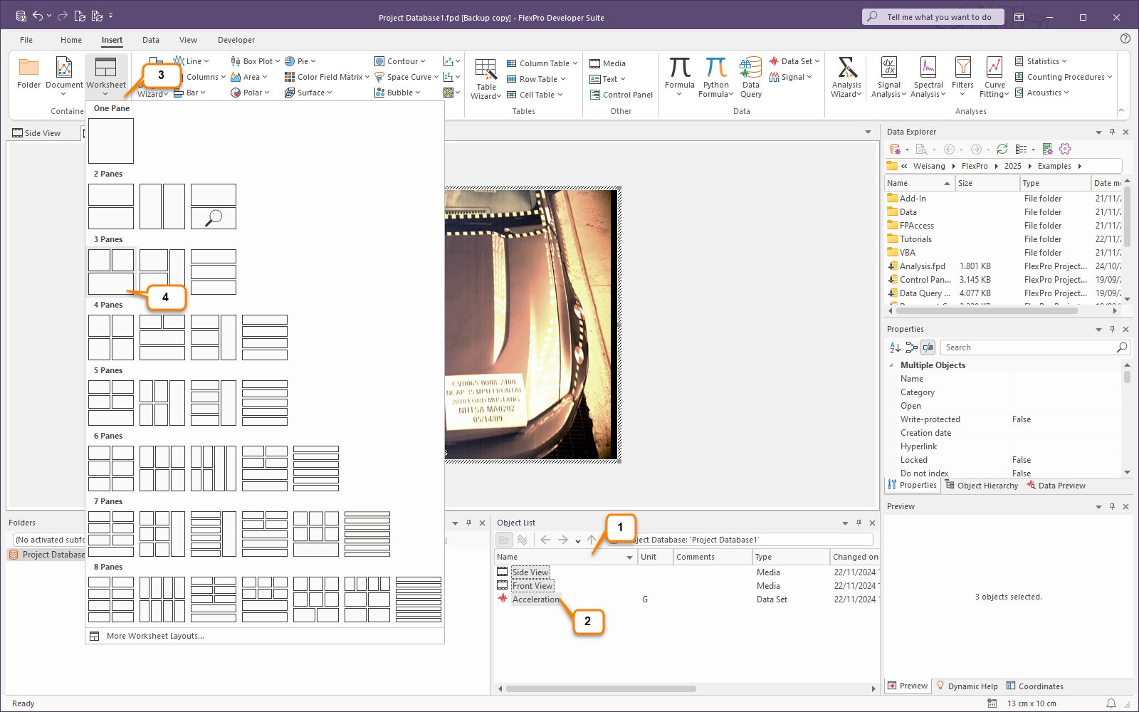This screenshot has height=712, width=1139.
Task: Select the Control Panel button
Action: (621, 95)
